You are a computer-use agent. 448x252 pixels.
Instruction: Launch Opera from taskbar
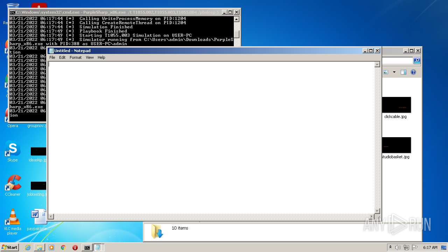[75, 247]
